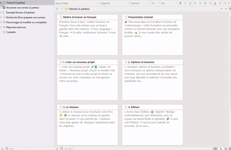Expand Réponses exercices folder
Viewport: 231px width, 150px height.
pos(1,27)
